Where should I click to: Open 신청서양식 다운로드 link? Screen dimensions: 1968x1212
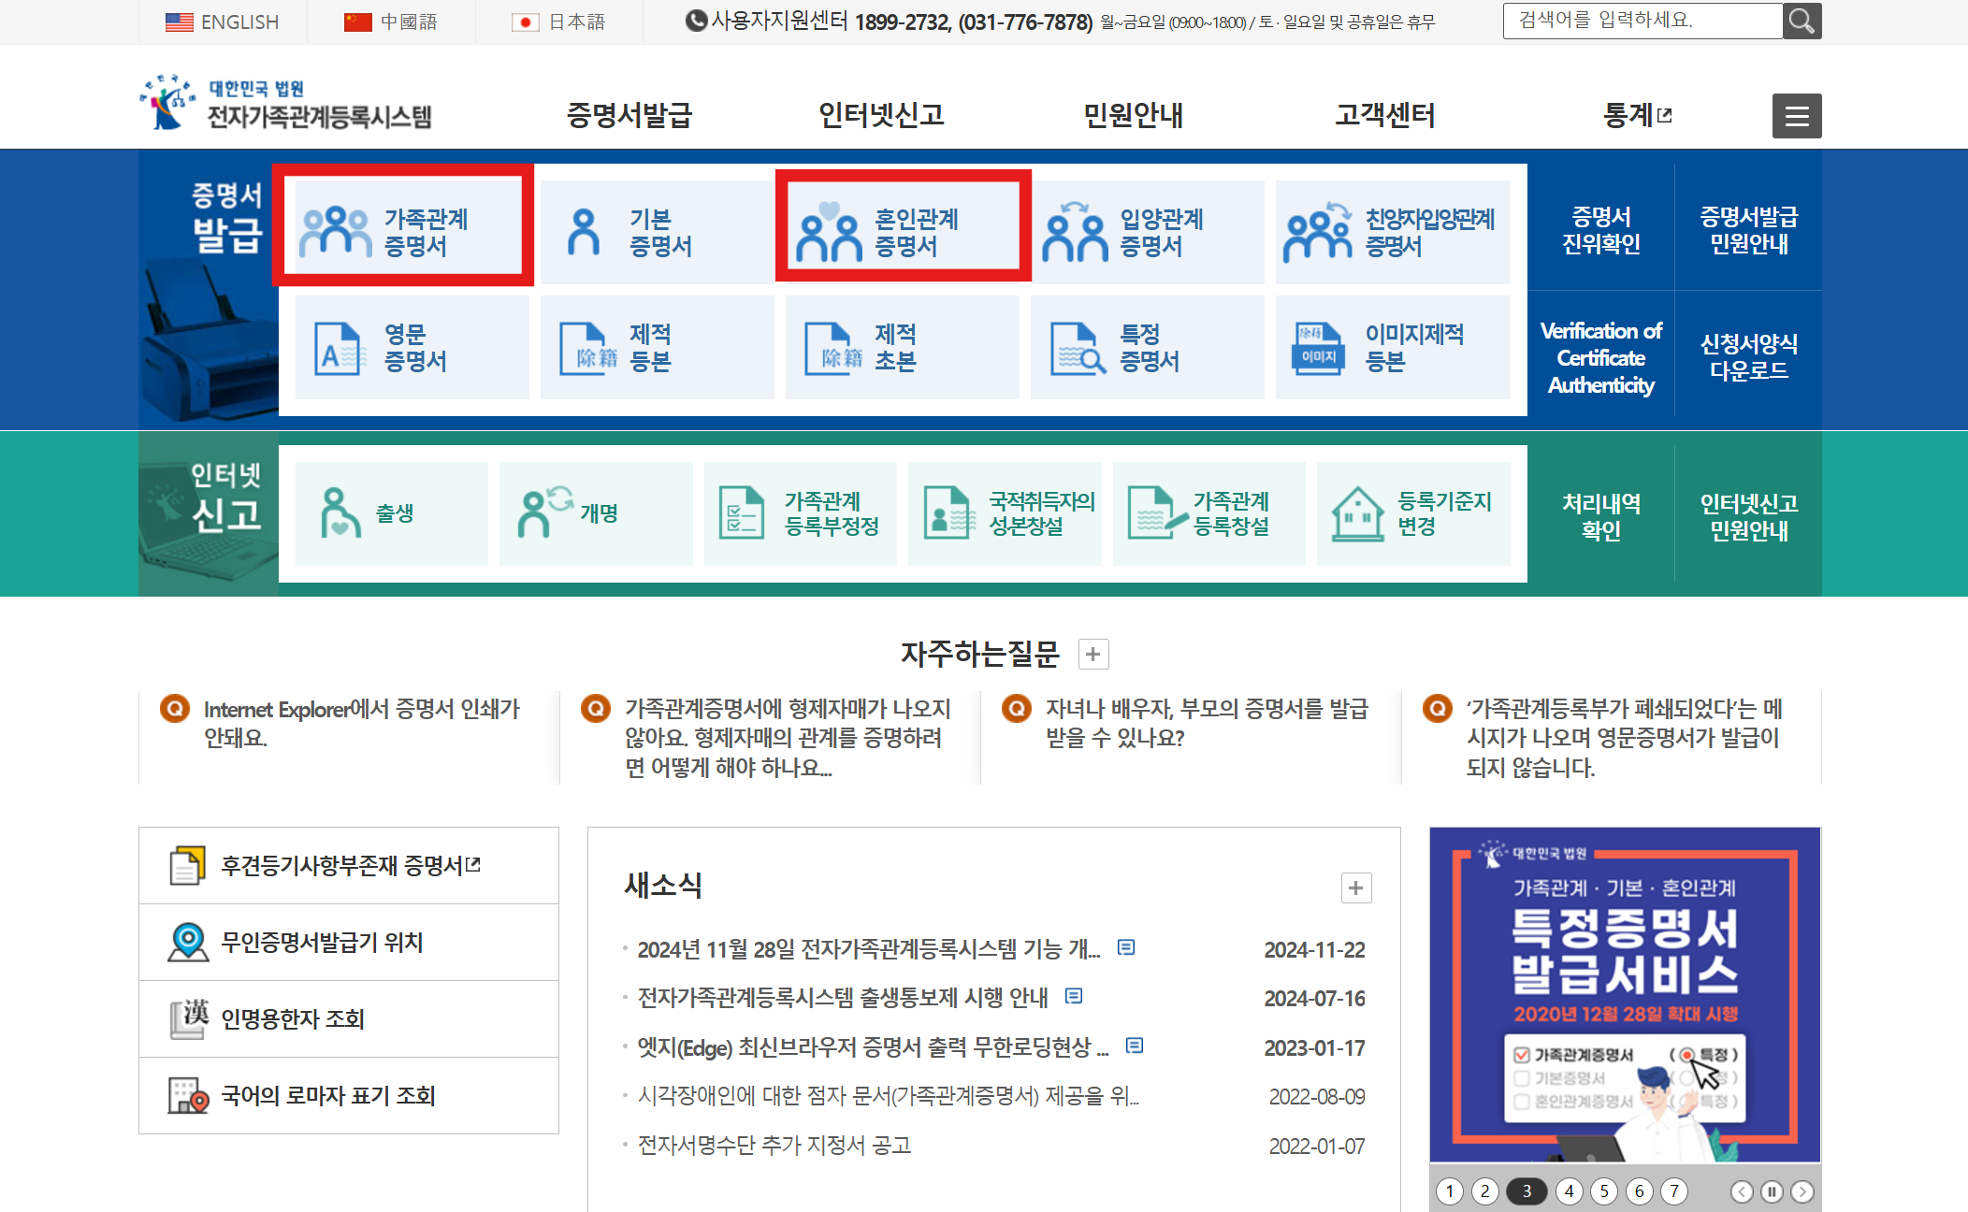(x=1747, y=357)
